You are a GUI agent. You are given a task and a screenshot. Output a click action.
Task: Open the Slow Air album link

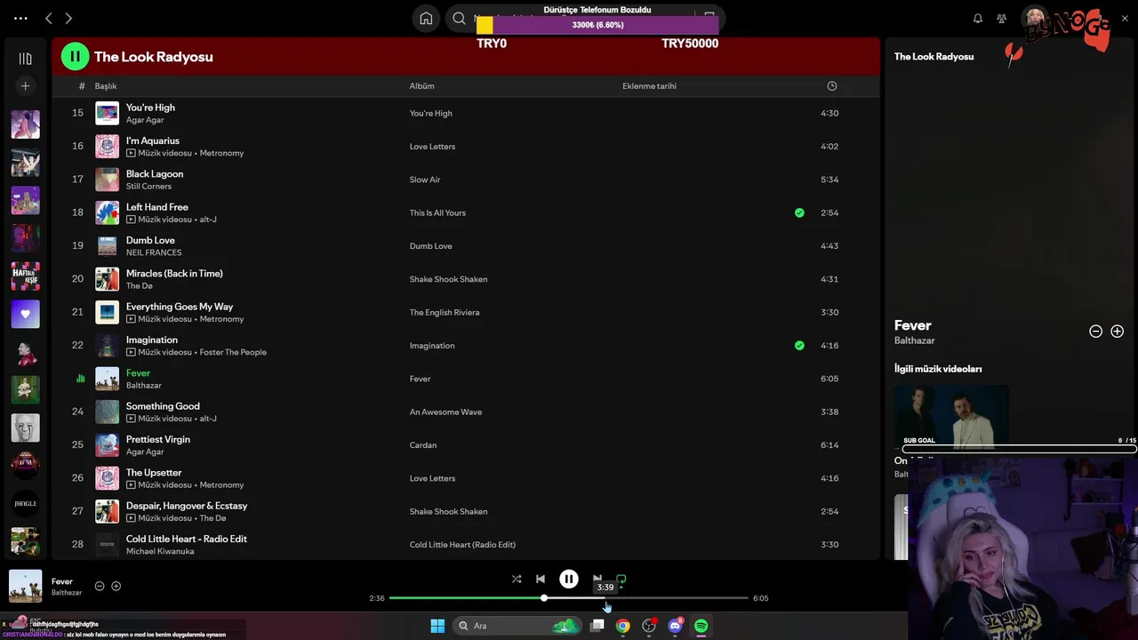click(x=425, y=180)
